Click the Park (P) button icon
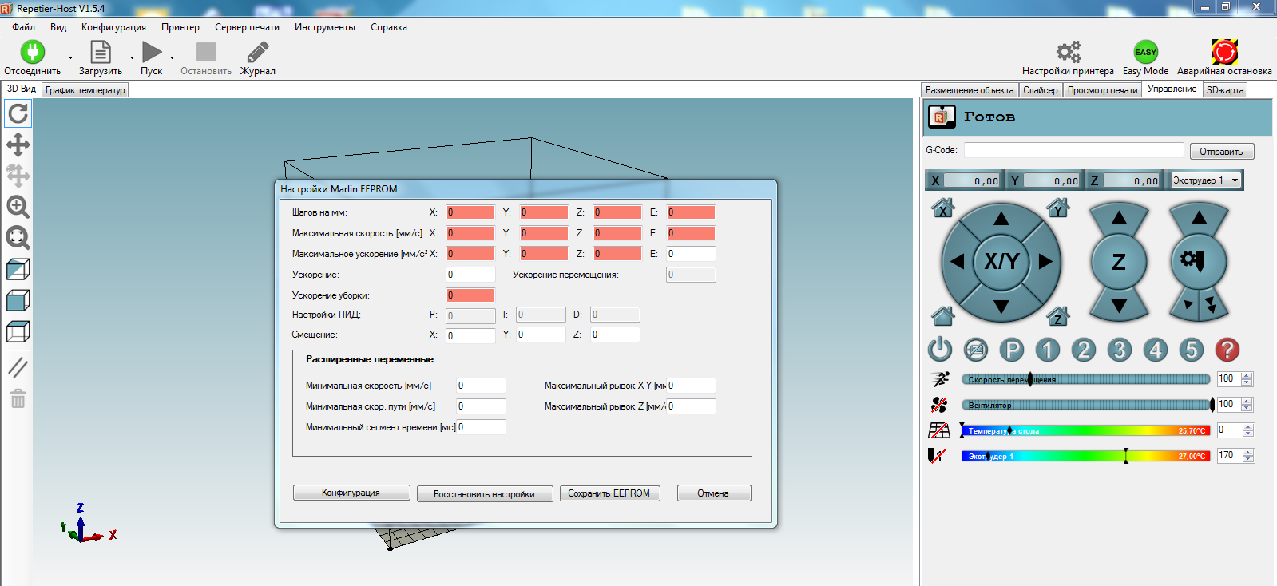The height and width of the screenshot is (586, 1277). tap(1012, 350)
